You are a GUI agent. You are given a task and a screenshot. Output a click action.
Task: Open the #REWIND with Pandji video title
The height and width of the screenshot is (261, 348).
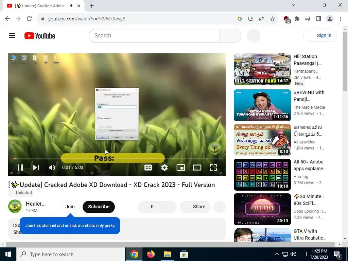tap(309, 95)
